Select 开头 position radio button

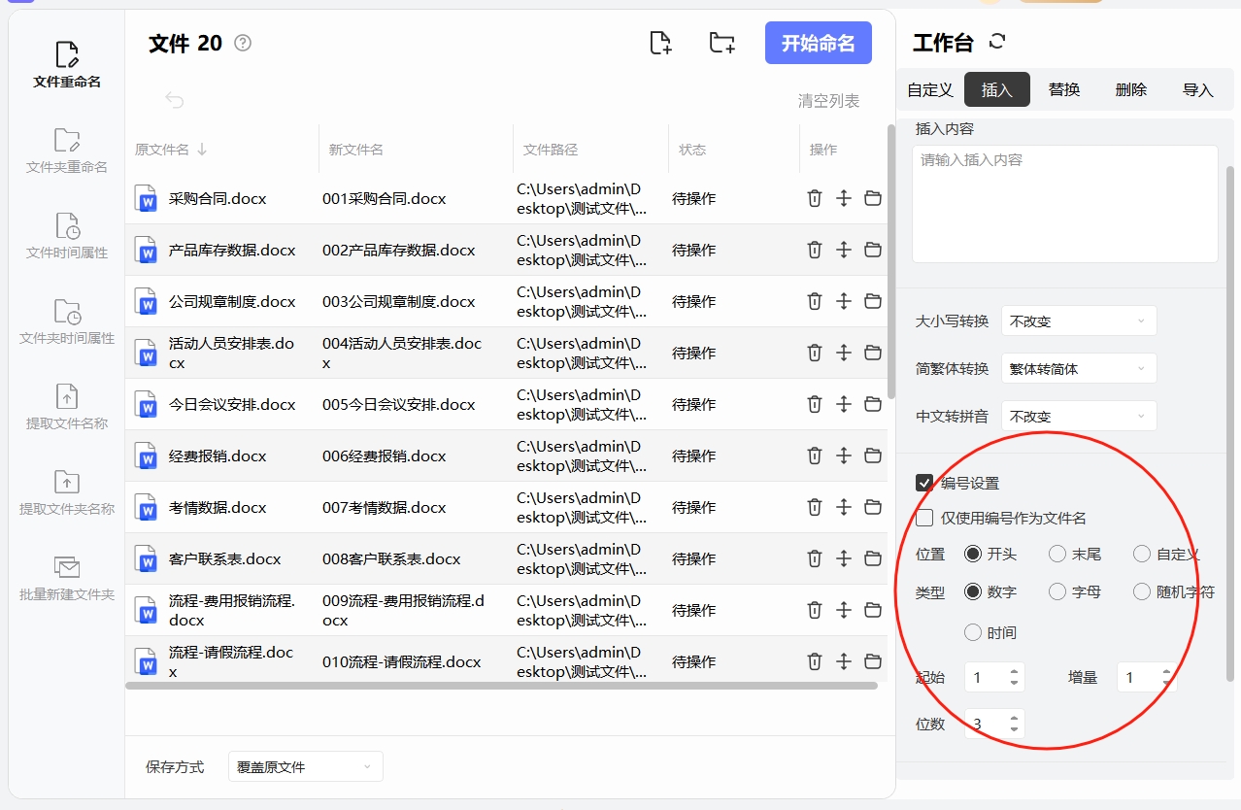tap(972, 554)
